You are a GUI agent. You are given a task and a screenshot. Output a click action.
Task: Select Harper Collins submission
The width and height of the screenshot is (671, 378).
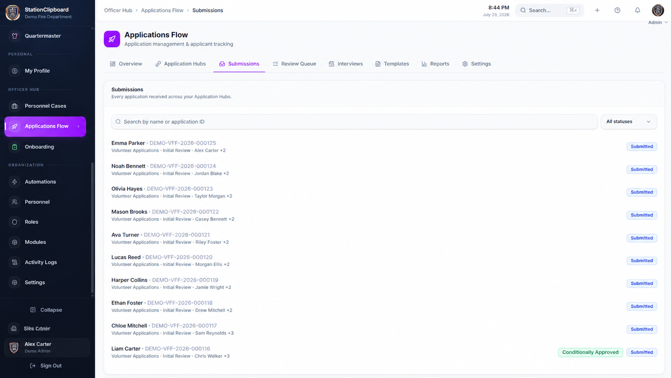point(384,284)
